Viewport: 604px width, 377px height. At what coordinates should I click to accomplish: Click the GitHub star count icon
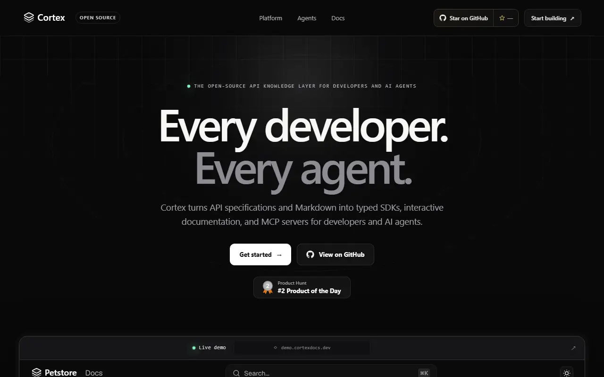(x=502, y=18)
